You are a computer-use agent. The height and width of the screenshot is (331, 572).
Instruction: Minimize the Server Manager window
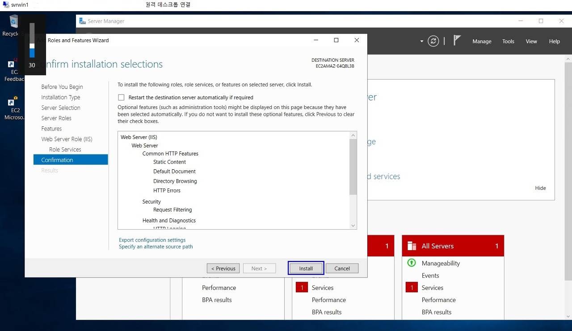click(x=521, y=21)
